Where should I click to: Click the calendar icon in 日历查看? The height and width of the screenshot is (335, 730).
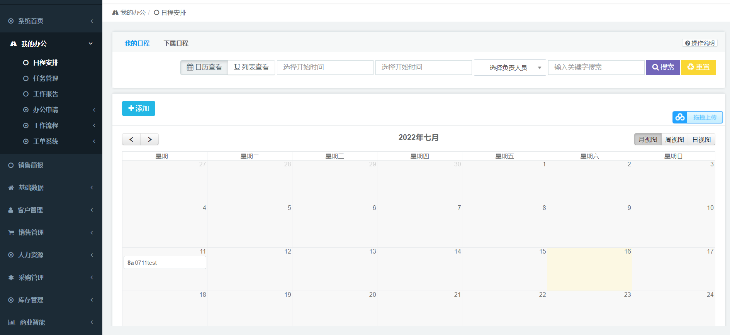point(190,67)
